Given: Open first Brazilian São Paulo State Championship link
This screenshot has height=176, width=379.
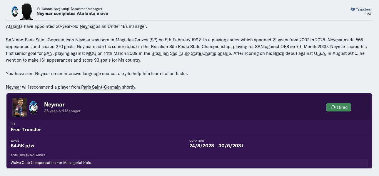Looking at the screenshot, I should tap(191, 47).
